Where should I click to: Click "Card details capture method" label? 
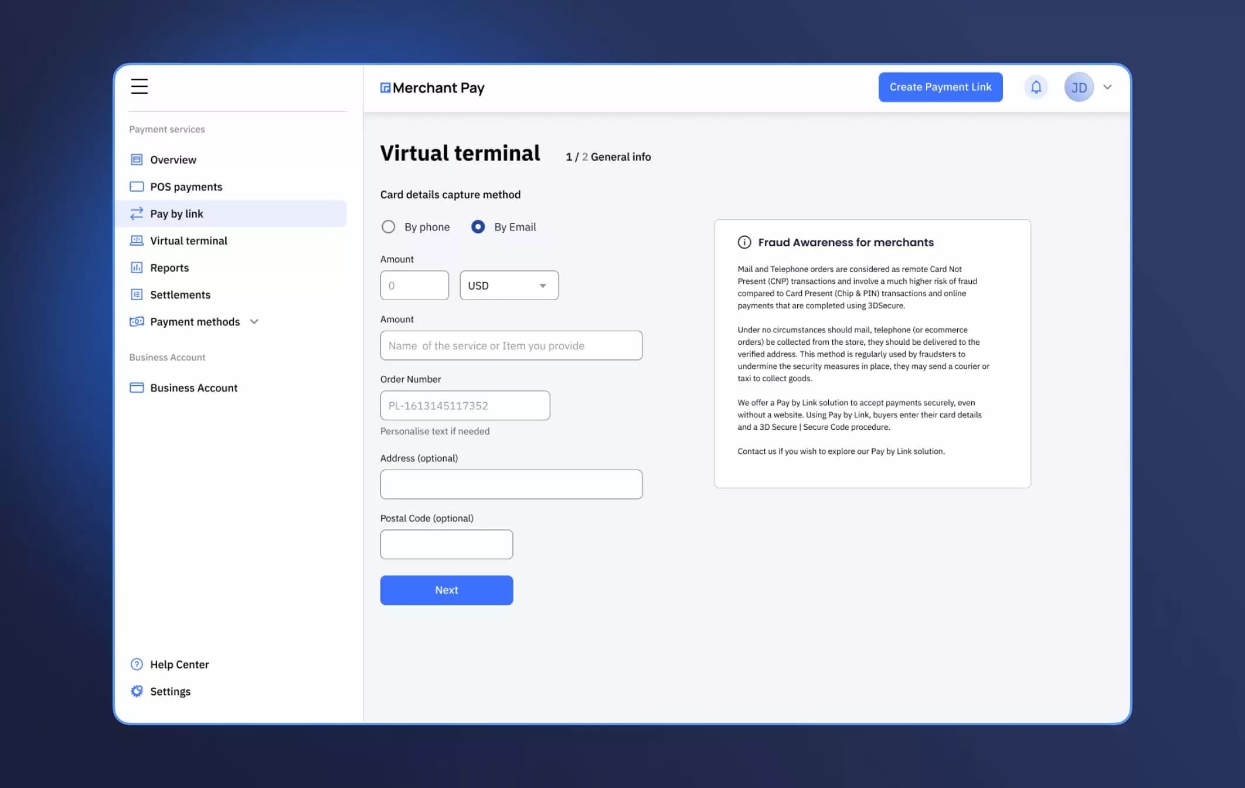(x=450, y=195)
